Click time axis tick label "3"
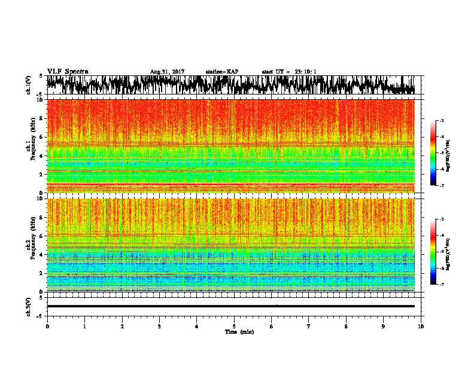Viewport: 474px width, 366px height. [x=159, y=327]
